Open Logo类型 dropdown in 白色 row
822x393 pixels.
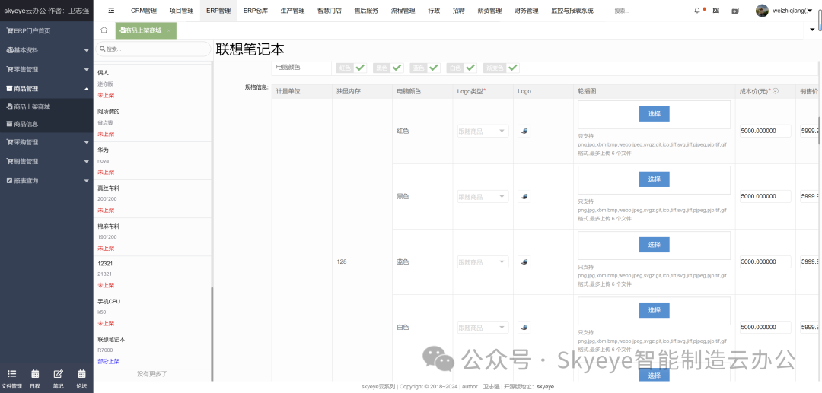coord(483,327)
